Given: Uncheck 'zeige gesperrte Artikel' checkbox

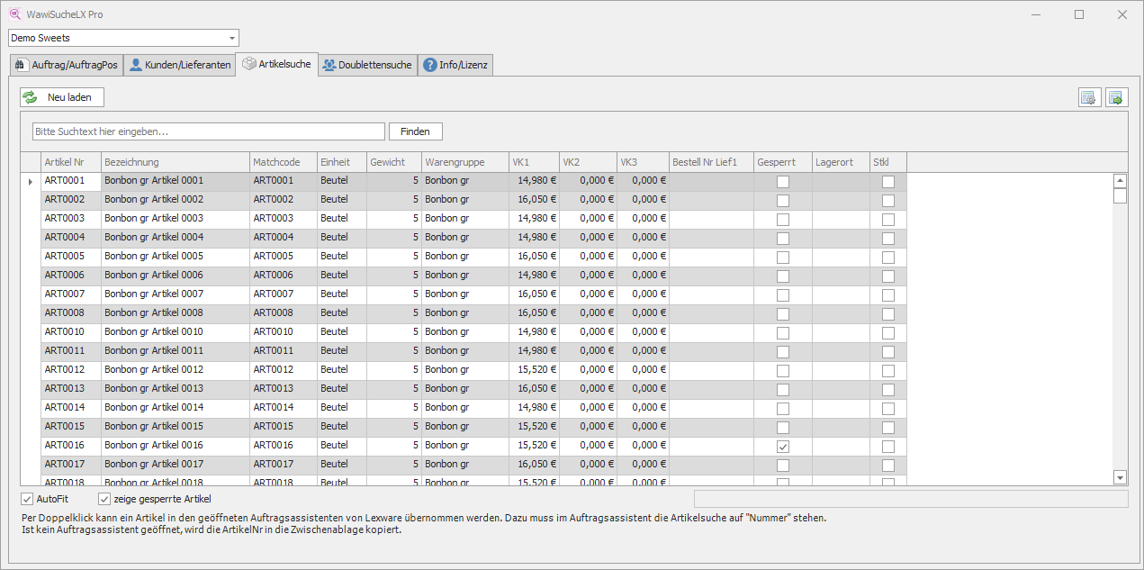Looking at the screenshot, I should (x=104, y=499).
